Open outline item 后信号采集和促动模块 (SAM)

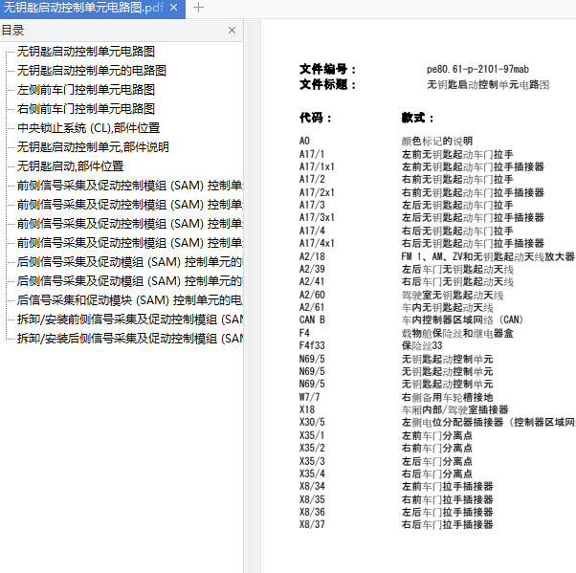click(130, 300)
